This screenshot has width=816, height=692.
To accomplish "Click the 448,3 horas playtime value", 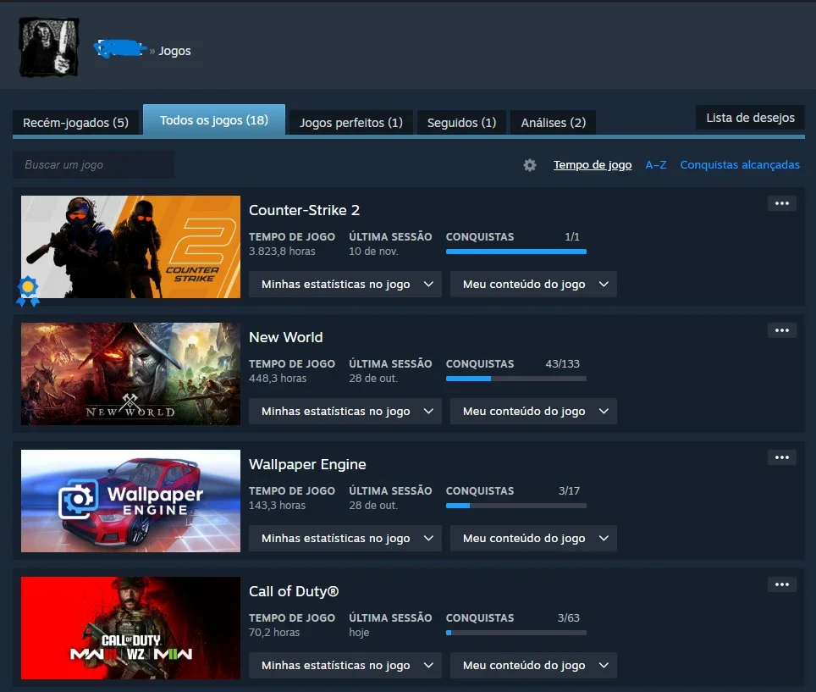I will click(x=278, y=379).
